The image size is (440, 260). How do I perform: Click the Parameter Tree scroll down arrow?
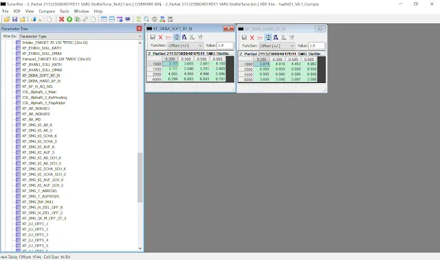140,248
